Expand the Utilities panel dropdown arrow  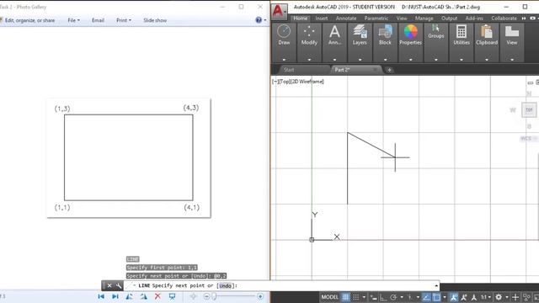tap(462, 60)
